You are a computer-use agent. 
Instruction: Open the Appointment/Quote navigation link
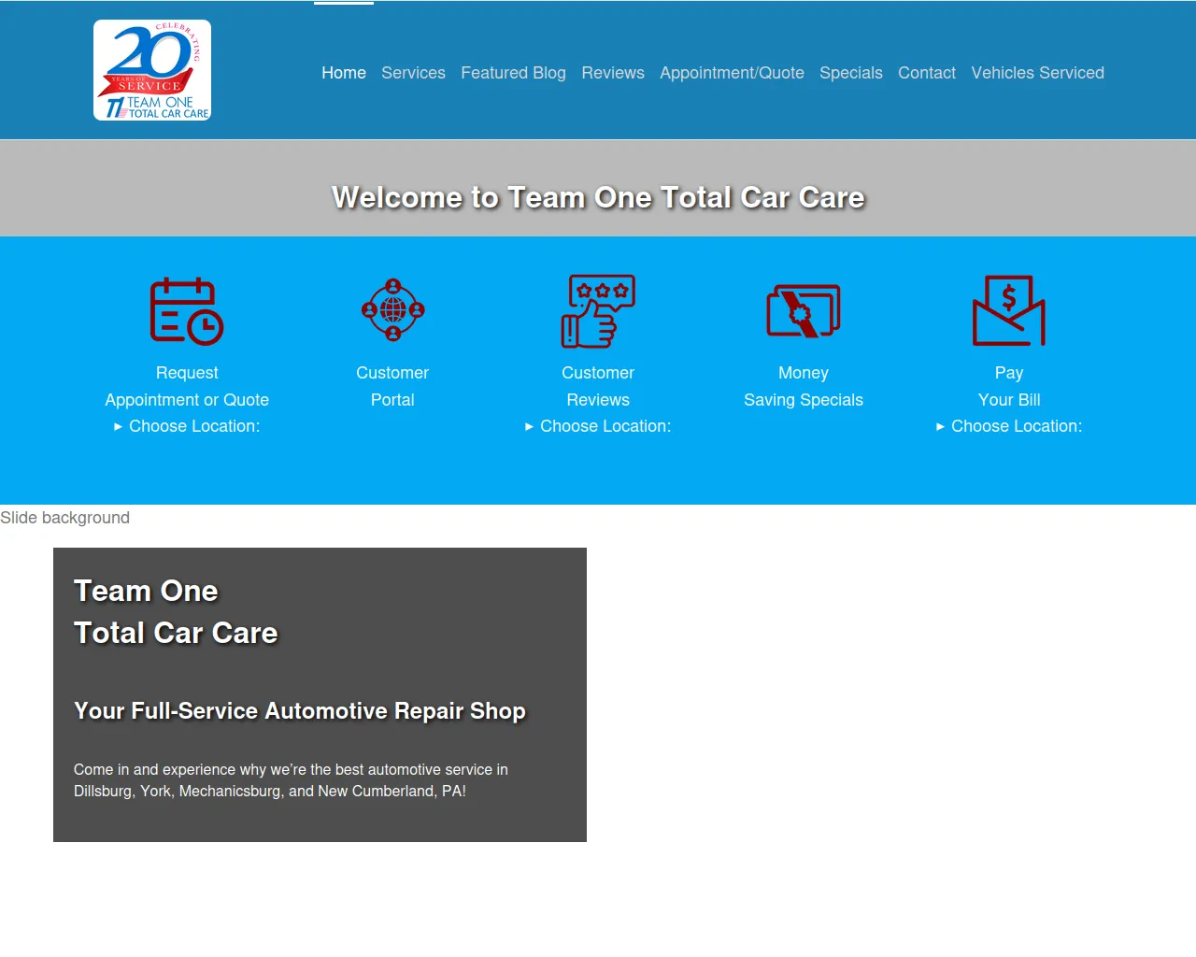click(x=732, y=73)
